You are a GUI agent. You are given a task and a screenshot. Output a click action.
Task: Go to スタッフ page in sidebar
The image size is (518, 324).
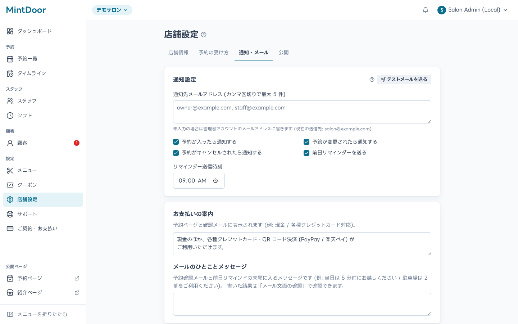43,101
